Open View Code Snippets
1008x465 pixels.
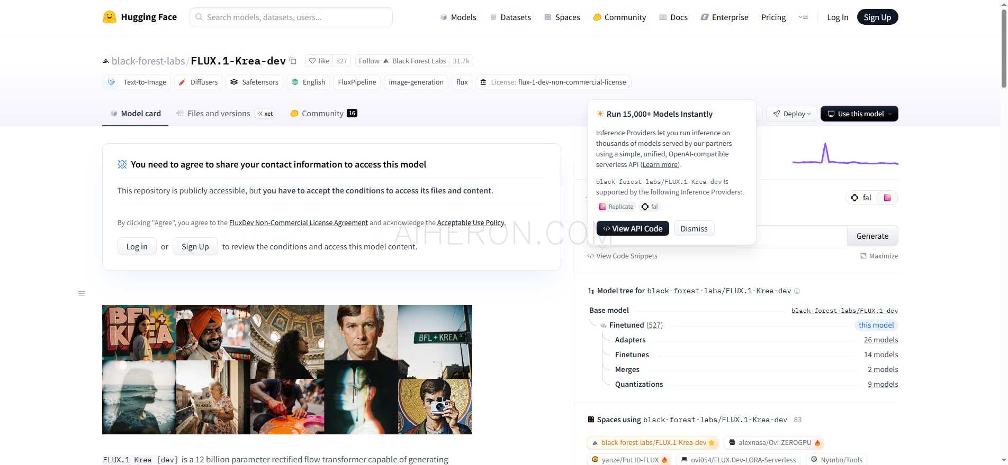tap(622, 256)
